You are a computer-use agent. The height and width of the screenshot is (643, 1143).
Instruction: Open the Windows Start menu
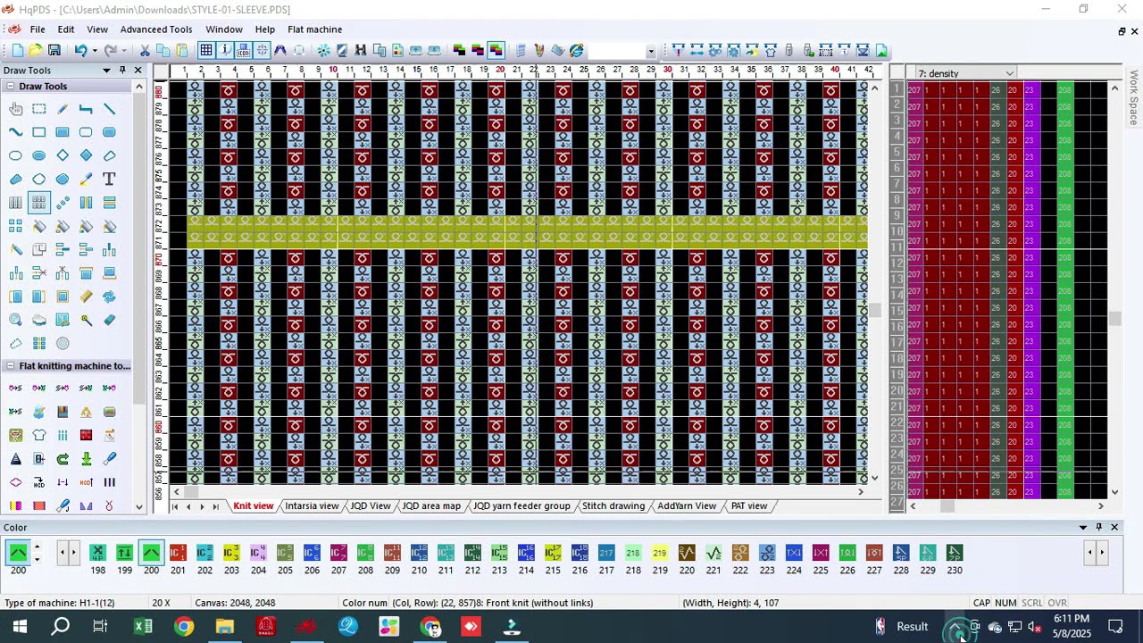pos(19,626)
